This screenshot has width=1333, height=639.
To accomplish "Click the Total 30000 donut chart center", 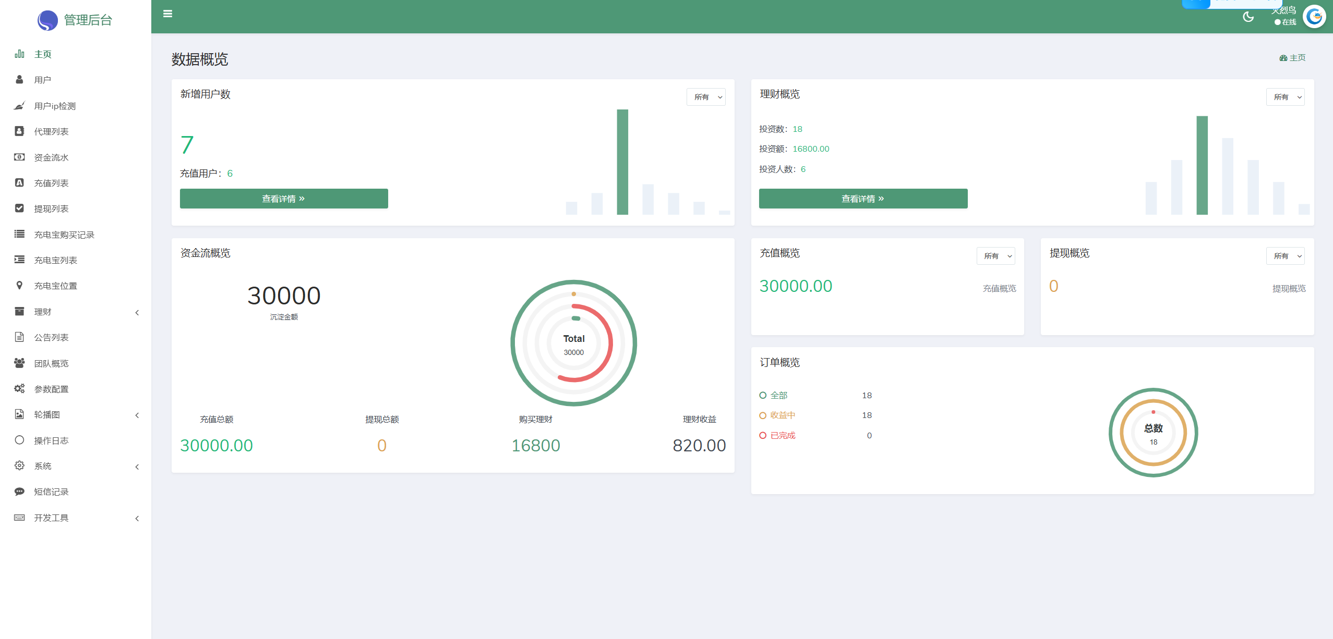I will click(x=573, y=344).
